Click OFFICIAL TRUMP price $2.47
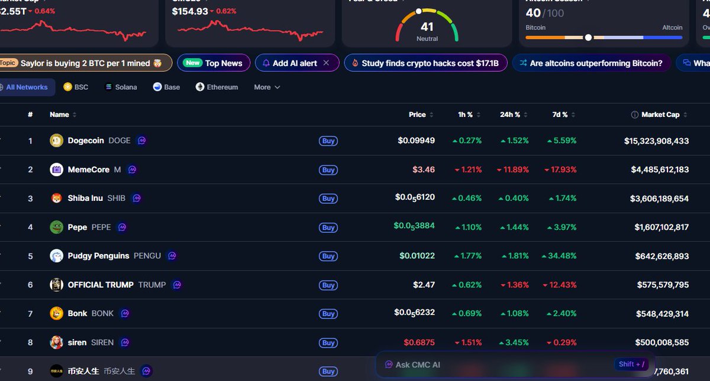Viewport: 710px width, 381px height. pos(424,285)
